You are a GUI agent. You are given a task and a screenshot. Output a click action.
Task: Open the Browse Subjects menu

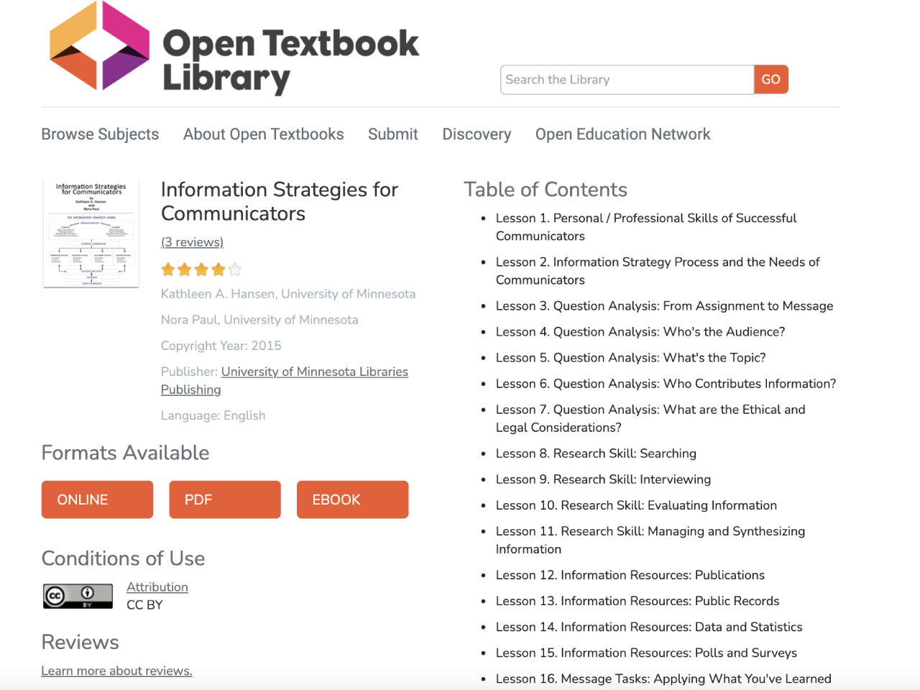100,134
